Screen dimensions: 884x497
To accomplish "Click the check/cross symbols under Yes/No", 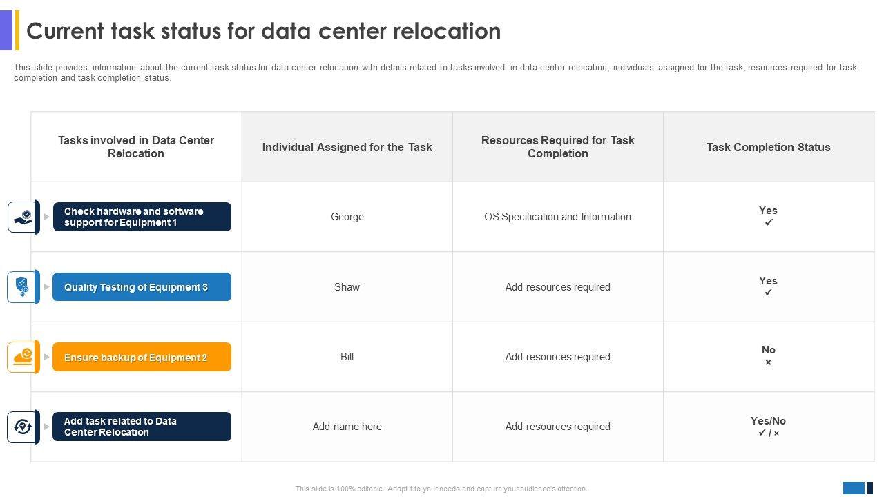I will (768, 433).
